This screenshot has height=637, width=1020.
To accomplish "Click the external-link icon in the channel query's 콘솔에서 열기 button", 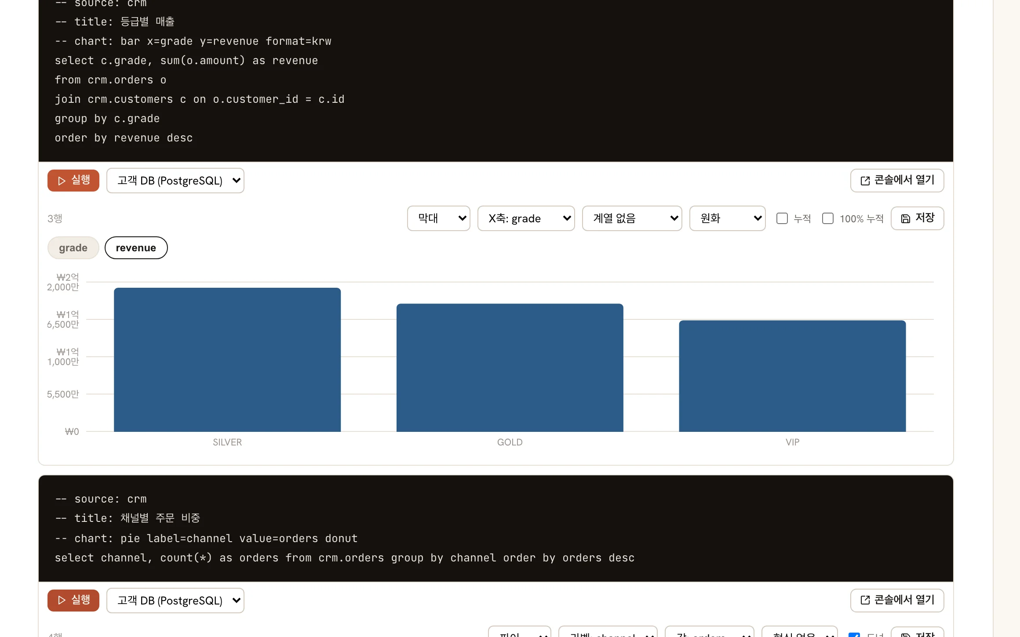I will coord(865,601).
